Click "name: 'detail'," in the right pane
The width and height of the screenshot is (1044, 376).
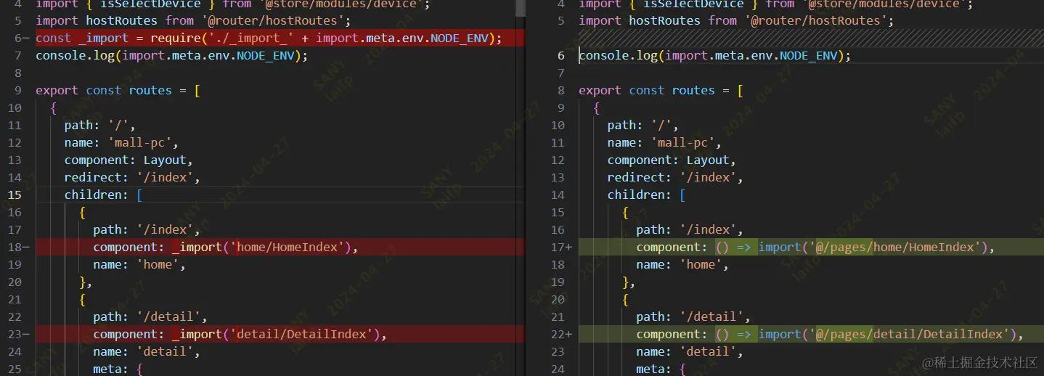[690, 351]
